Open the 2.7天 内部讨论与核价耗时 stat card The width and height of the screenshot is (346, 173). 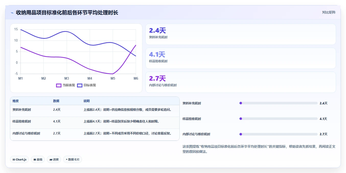240,82
